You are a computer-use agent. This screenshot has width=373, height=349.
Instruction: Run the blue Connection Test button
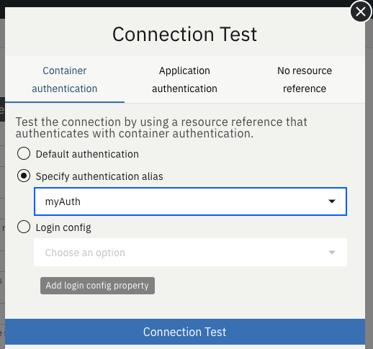(185, 332)
